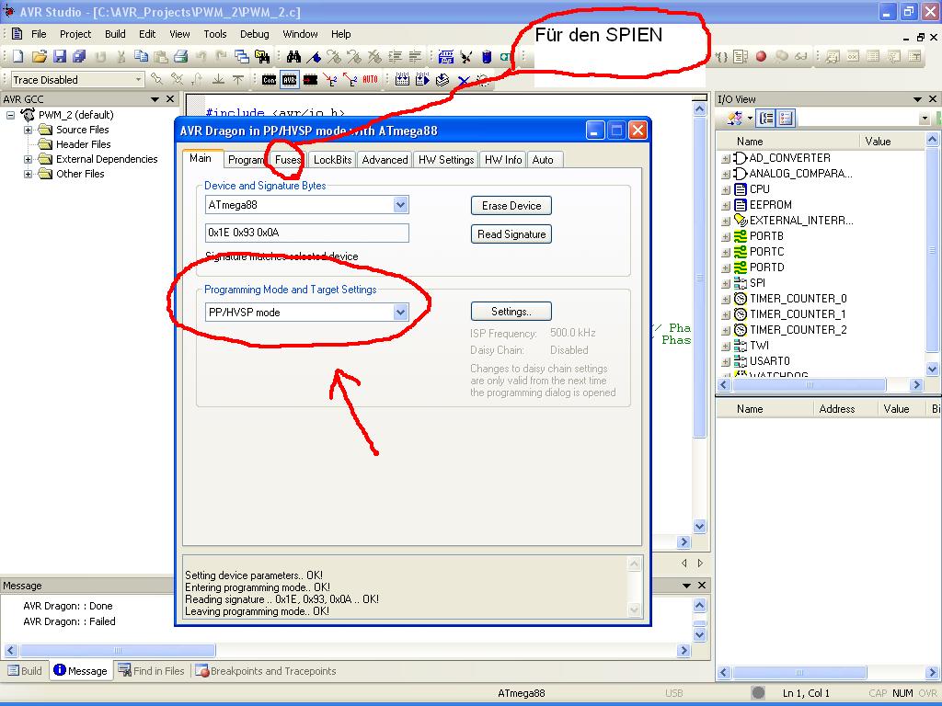Expand the USART0 node
The height and width of the screenshot is (706, 942).
click(725, 361)
